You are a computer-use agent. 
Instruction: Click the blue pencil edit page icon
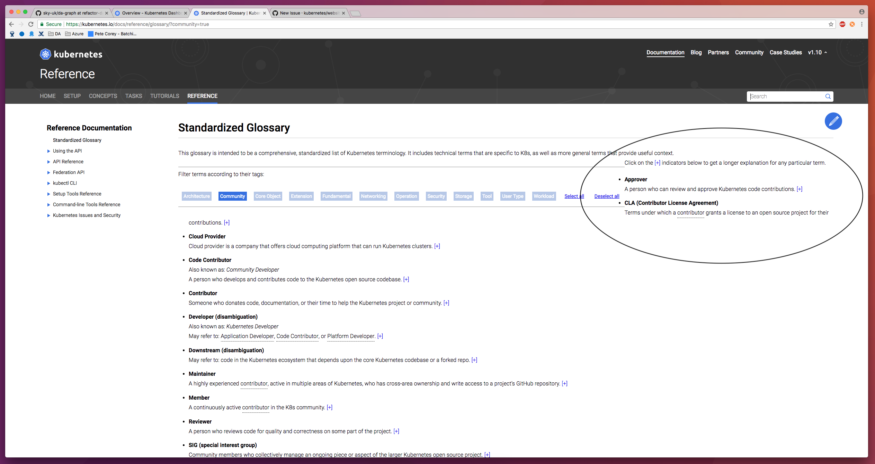[833, 121]
